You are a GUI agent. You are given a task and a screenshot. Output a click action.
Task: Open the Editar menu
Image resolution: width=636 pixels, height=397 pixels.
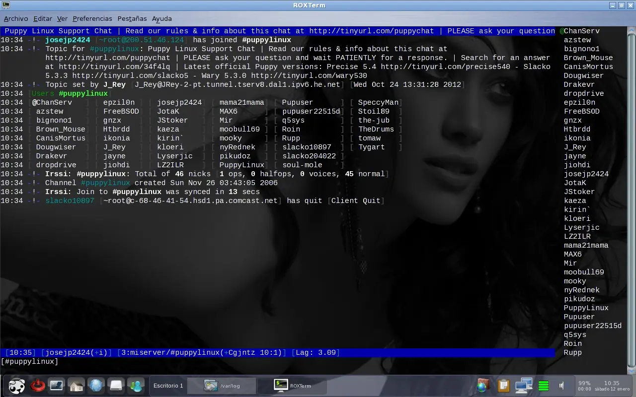point(43,18)
